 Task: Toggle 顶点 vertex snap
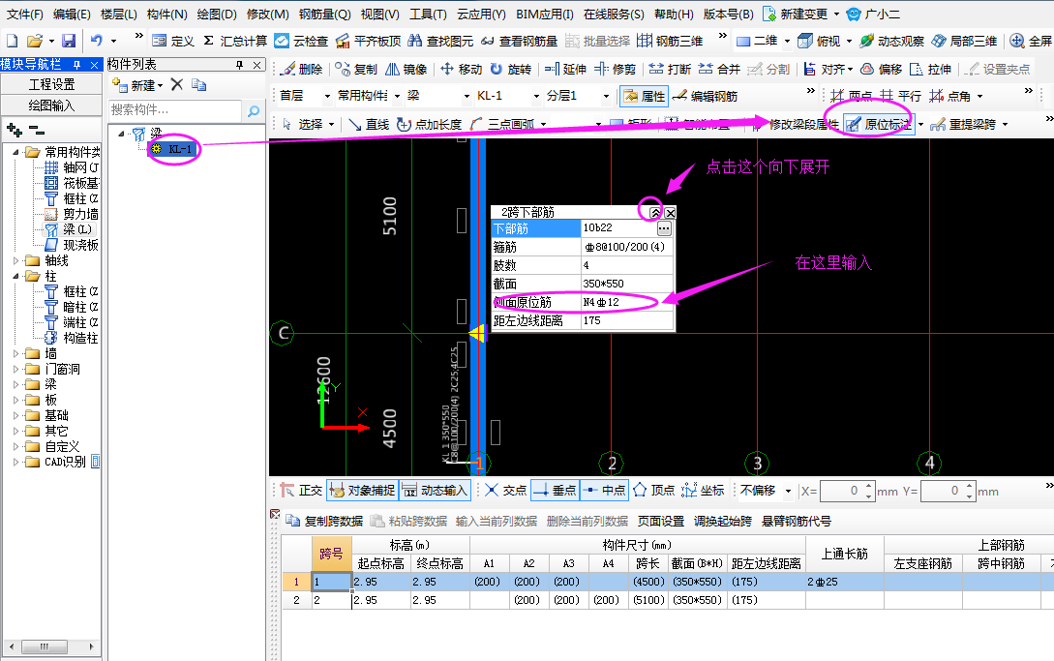pos(653,491)
